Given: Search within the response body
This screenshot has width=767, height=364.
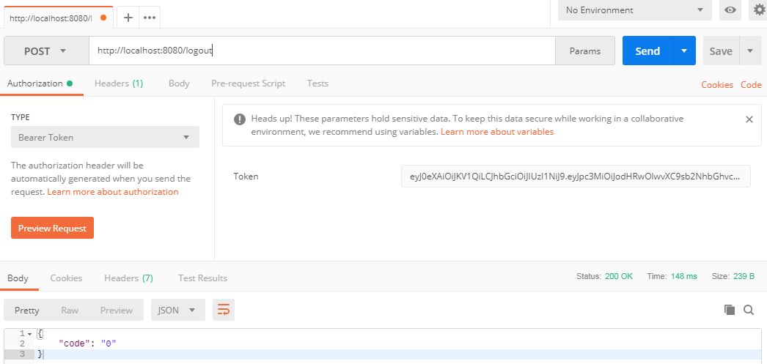Looking at the screenshot, I should pos(749,310).
